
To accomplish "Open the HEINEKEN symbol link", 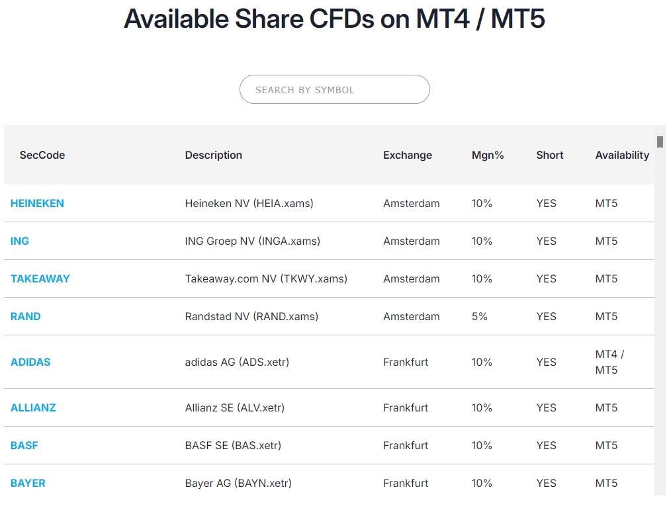I will click(37, 203).
